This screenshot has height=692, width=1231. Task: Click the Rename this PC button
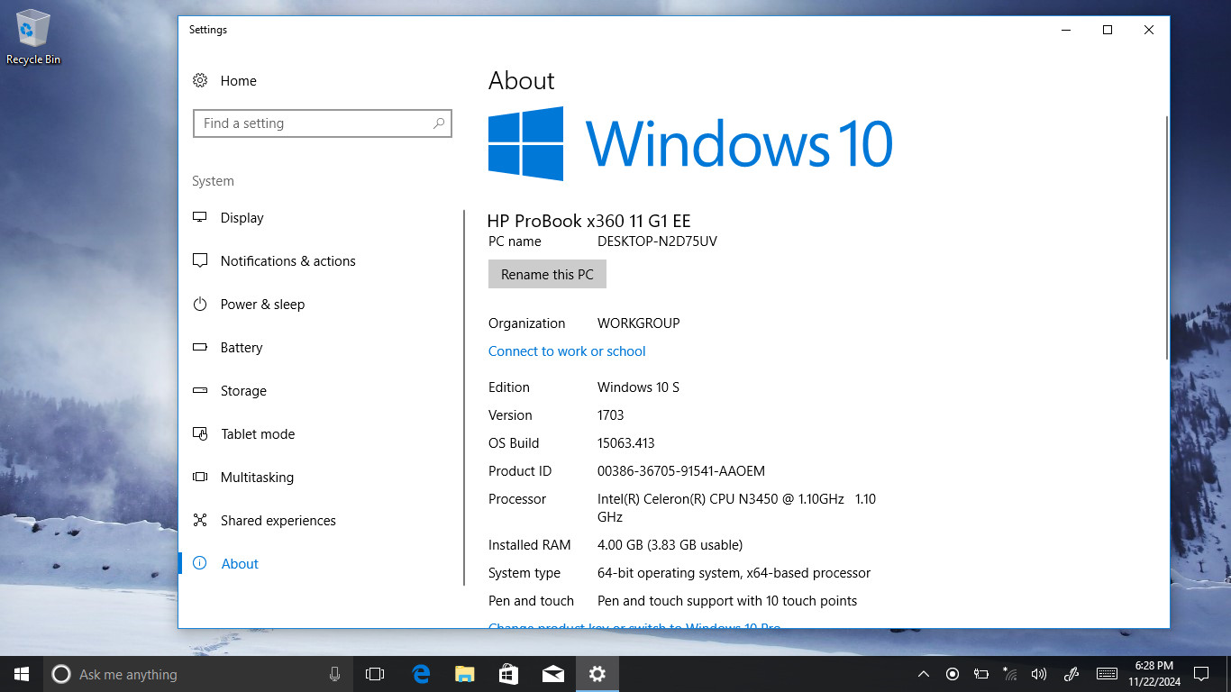click(x=547, y=274)
